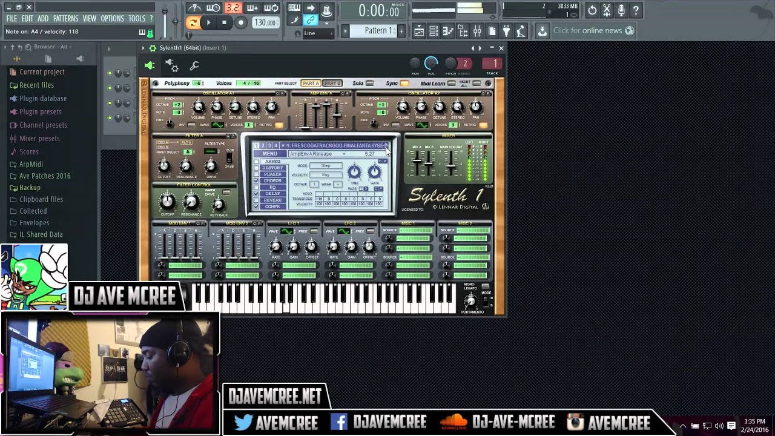This screenshot has height=436, width=775.
Task: Click the Sylenth1 MENU button
Action: click(x=270, y=154)
